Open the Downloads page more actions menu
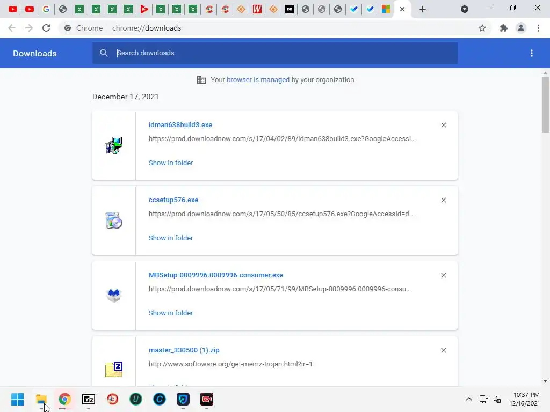The width and height of the screenshot is (550, 412). click(532, 53)
